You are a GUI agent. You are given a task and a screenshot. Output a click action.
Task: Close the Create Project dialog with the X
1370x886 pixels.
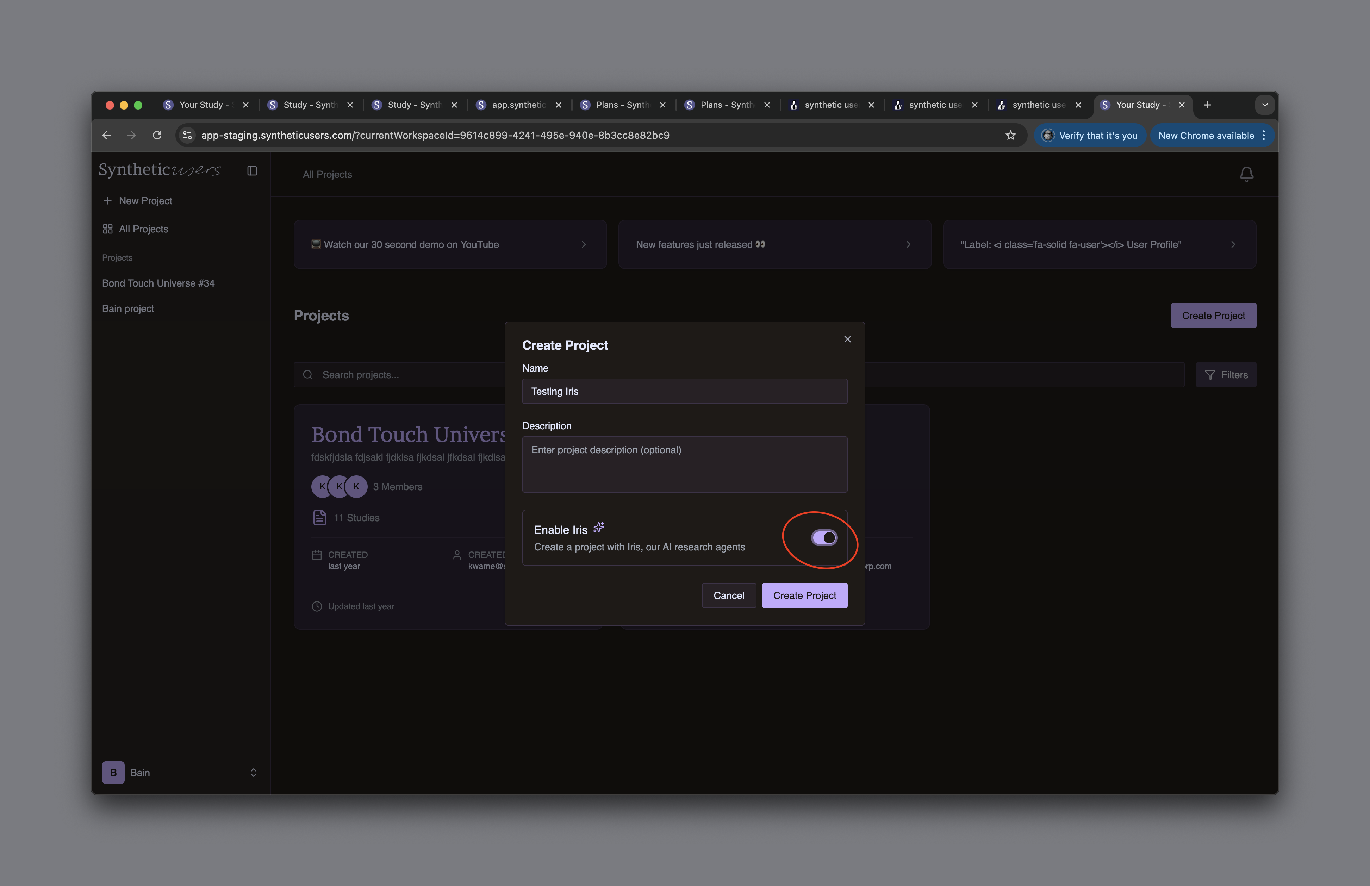click(x=847, y=339)
